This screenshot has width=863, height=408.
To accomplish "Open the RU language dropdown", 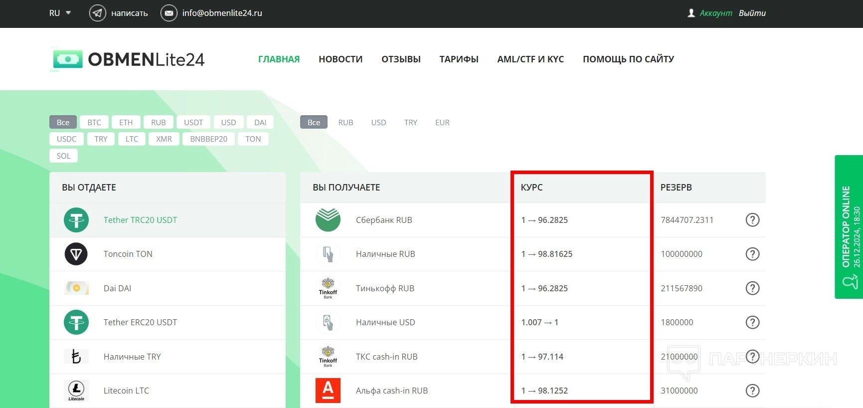I will [60, 13].
